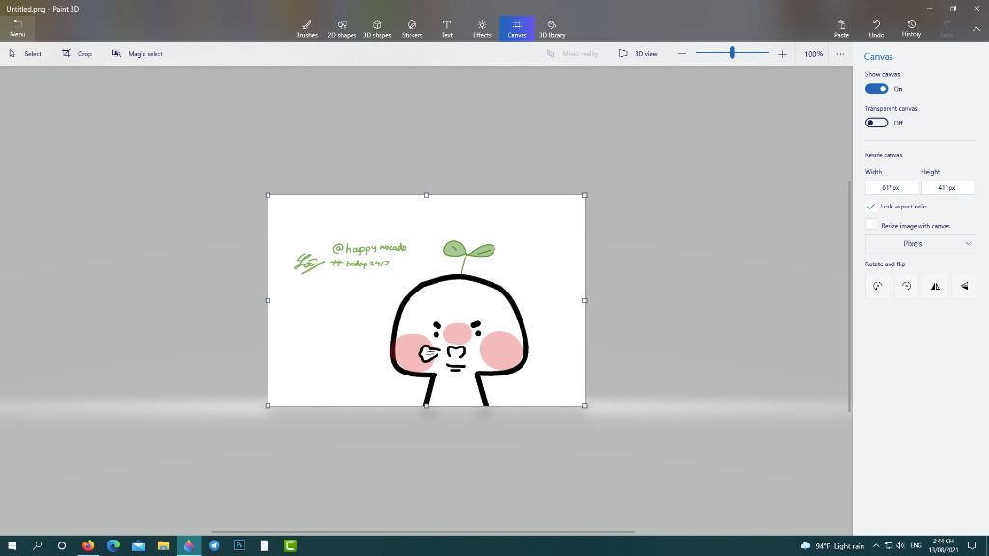Open the Menu button
The height and width of the screenshot is (556, 989).
pyautogui.click(x=17, y=28)
